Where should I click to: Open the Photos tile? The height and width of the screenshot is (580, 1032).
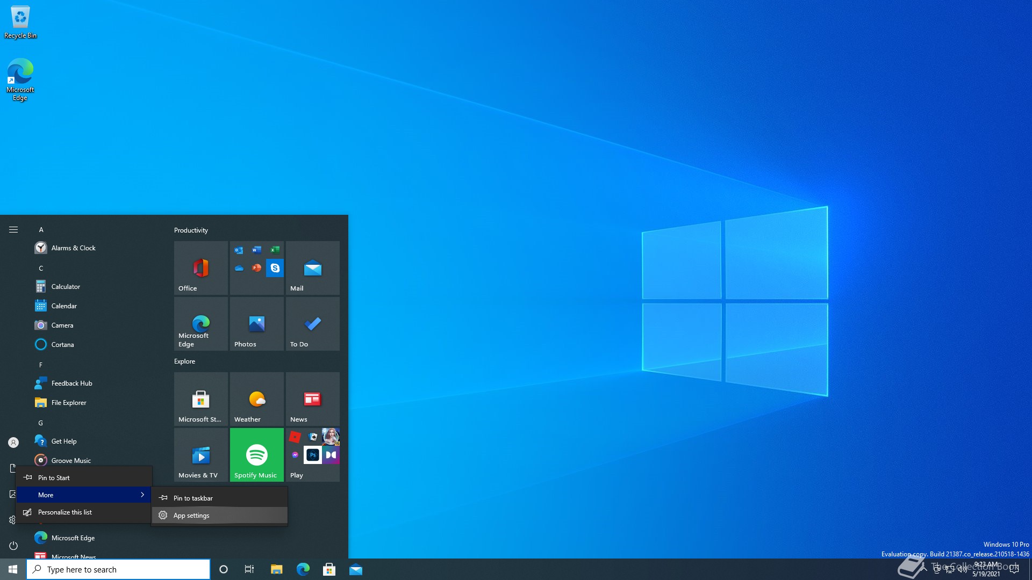point(257,324)
